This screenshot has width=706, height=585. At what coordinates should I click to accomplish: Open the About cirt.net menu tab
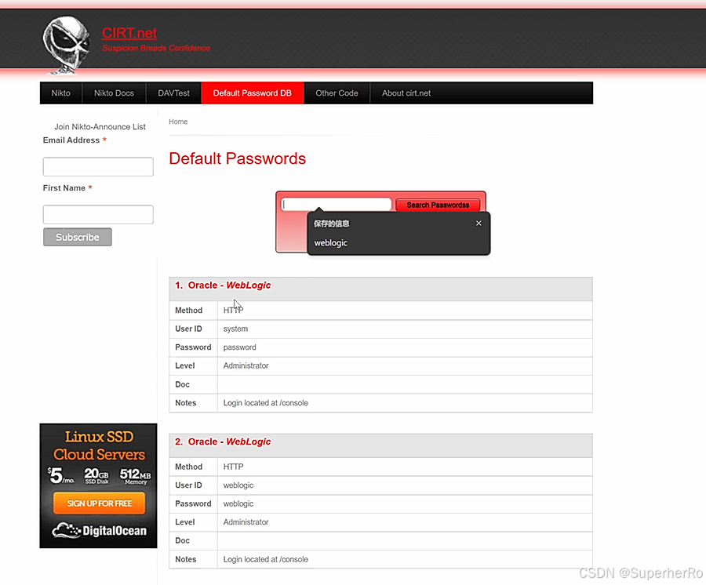406,93
